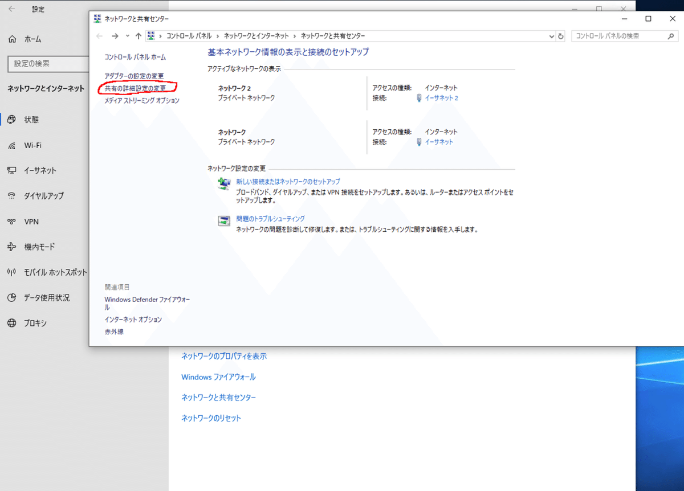Image resolution: width=684 pixels, height=491 pixels.
Task: Open the イーサネット 2 connection link
Action: [x=441, y=98]
